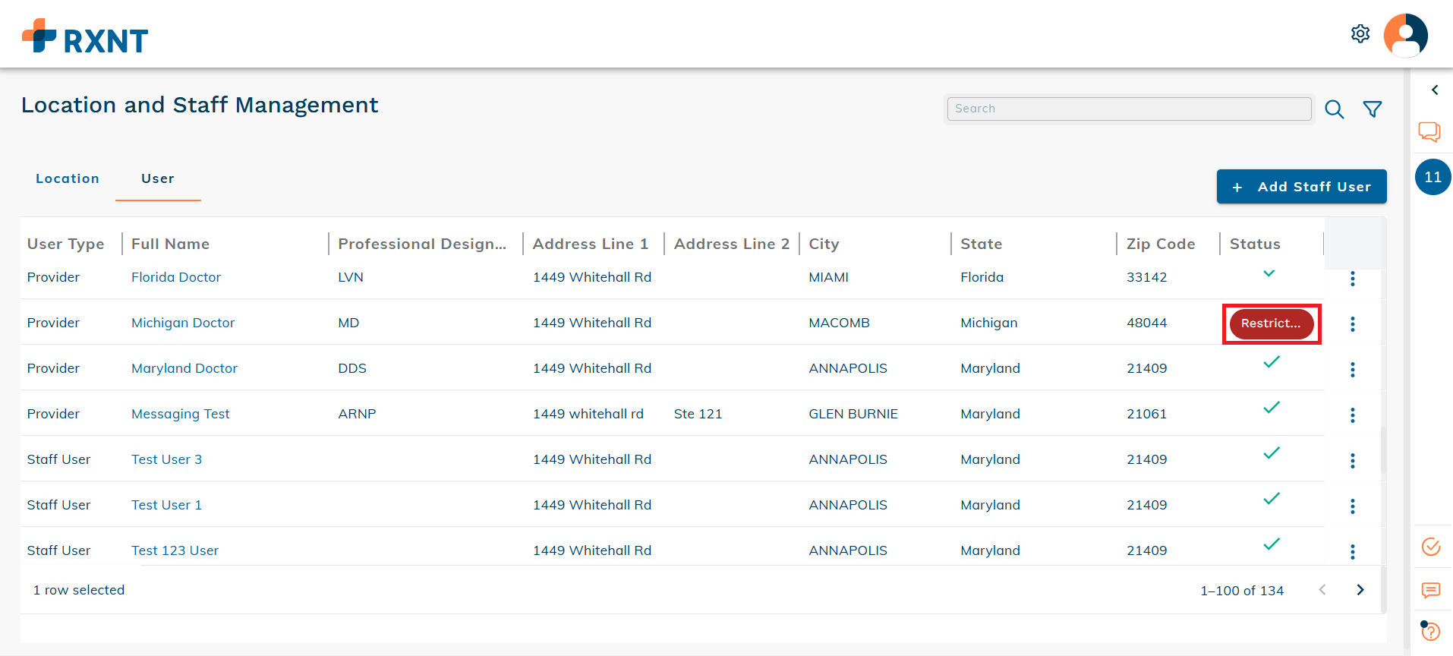The height and width of the screenshot is (656, 1453).
Task: Open row menu for Maryland Doctor
Action: [1353, 370]
